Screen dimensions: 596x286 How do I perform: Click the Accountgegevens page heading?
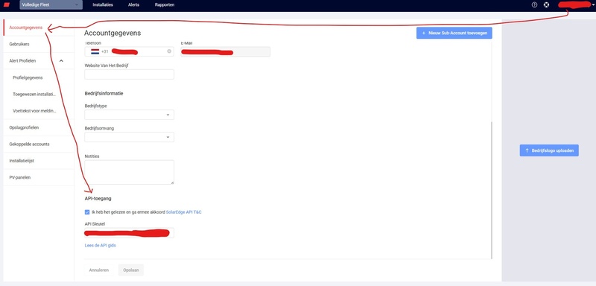[x=112, y=33]
